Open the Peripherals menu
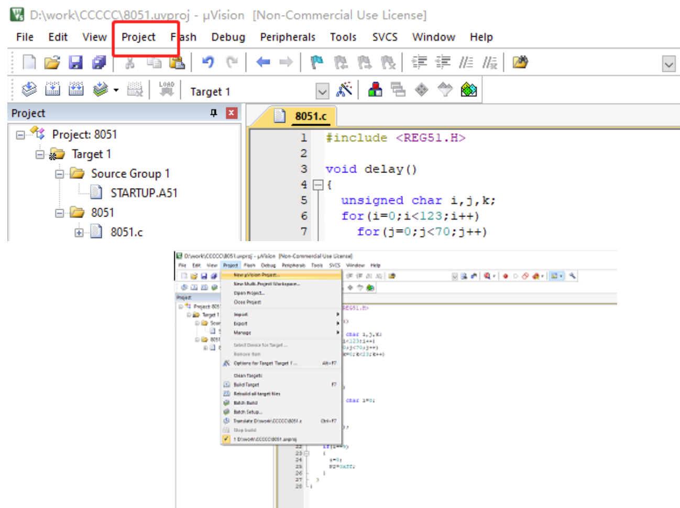The width and height of the screenshot is (680, 508). click(288, 37)
